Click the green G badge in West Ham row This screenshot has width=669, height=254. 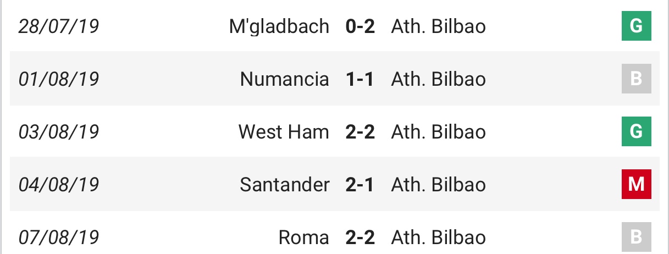(636, 132)
